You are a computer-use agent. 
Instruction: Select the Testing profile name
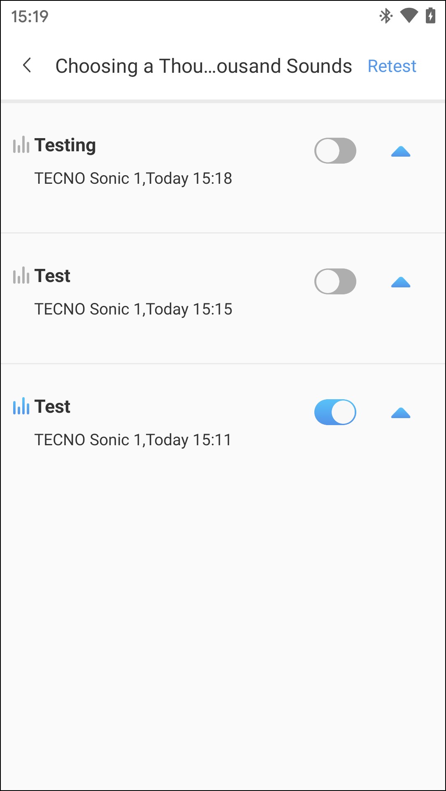click(x=65, y=145)
